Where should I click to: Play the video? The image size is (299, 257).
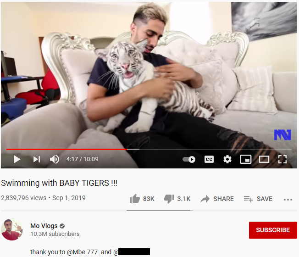pos(17,159)
